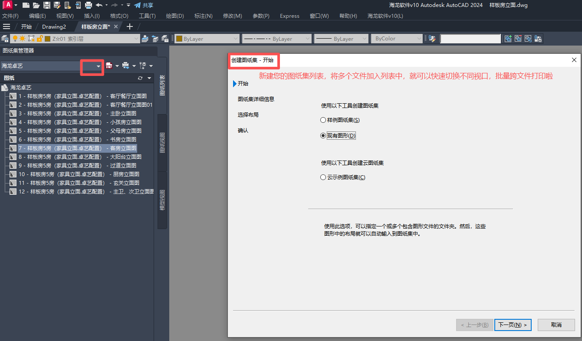Screen dimensions: 582x341
Task: Select the 样例图纸集(S) radio button
Action: coord(323,120)
